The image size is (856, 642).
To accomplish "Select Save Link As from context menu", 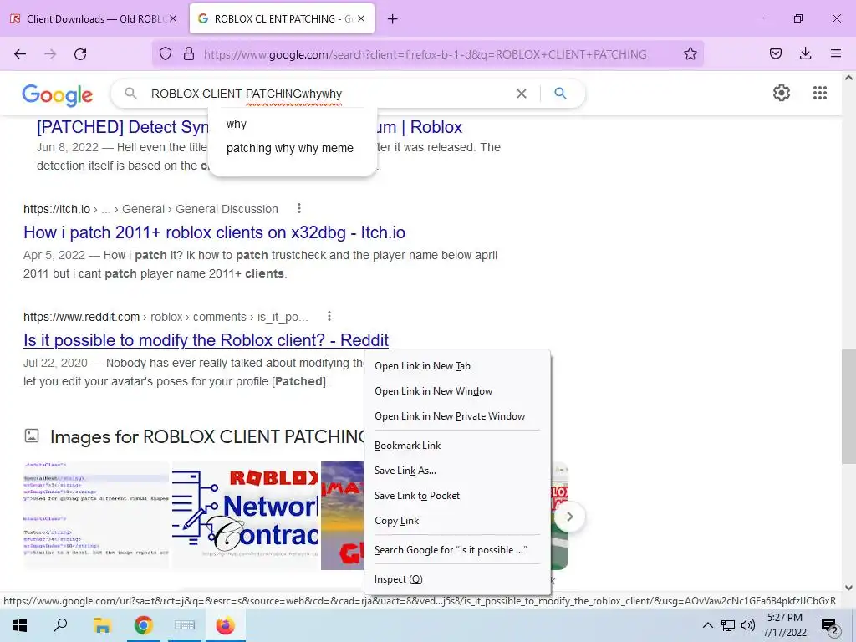I will 405,471.
